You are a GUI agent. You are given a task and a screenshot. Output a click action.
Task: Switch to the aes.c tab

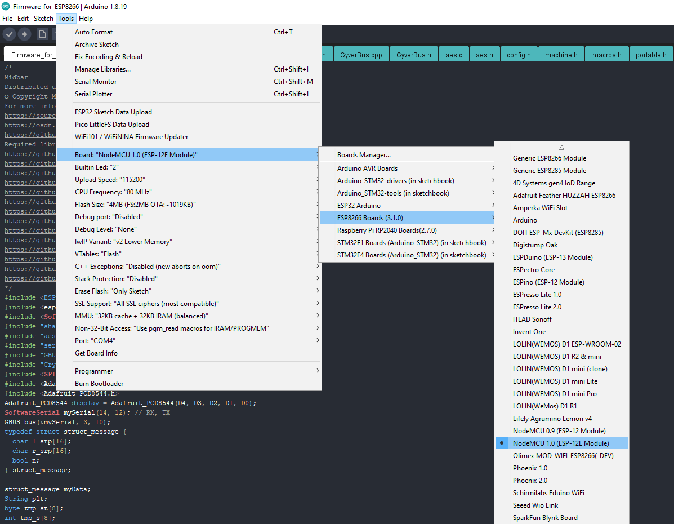(x=454, y=55)
